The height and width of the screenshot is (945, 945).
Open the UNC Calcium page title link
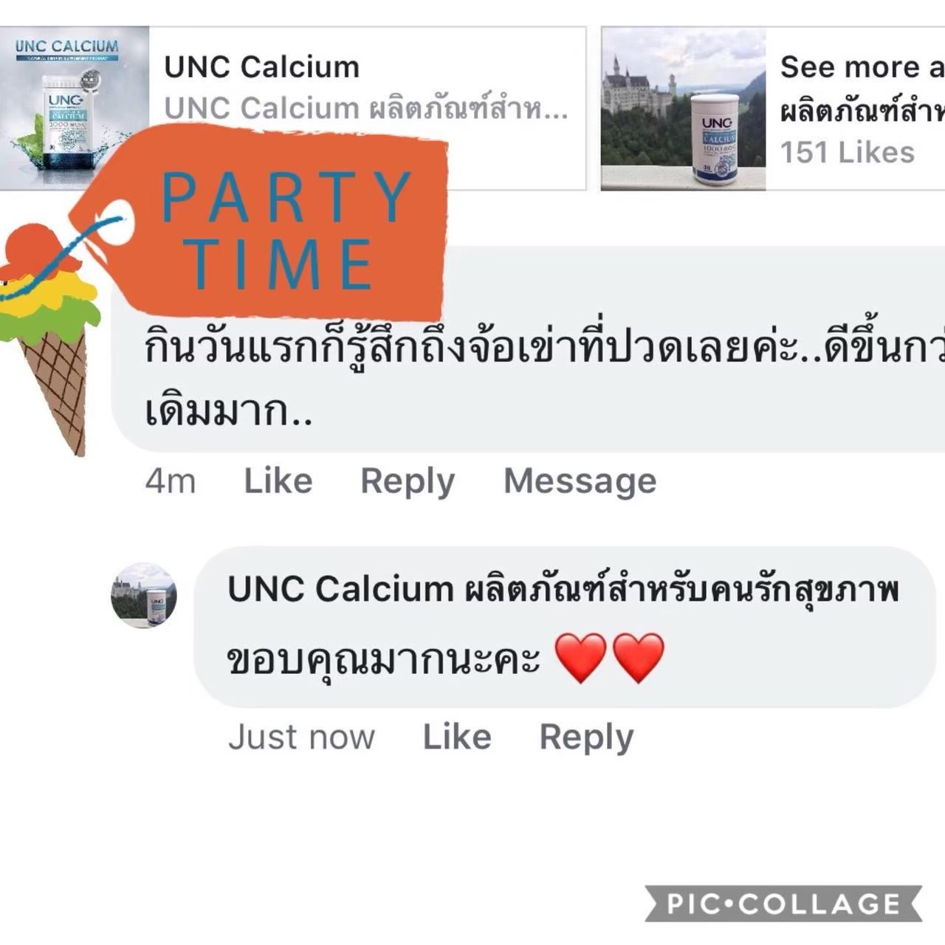pyautogui.click(x=261, y=66)
